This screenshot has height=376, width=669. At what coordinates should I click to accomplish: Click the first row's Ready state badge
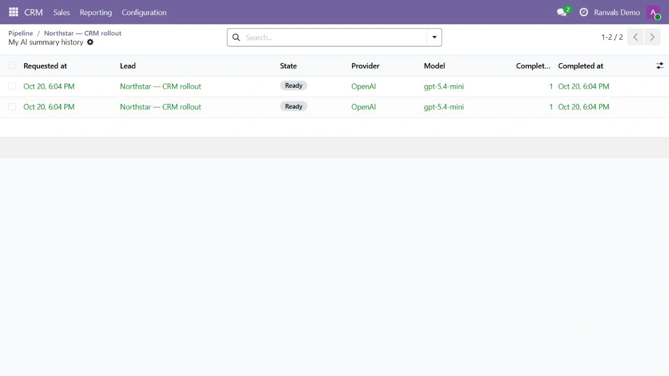294,86
